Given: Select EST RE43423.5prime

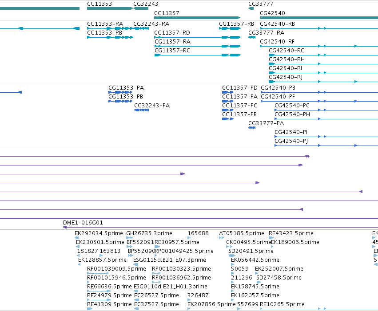Looking at the screenshot, I should pyautogui.click(x=291, y=233).
